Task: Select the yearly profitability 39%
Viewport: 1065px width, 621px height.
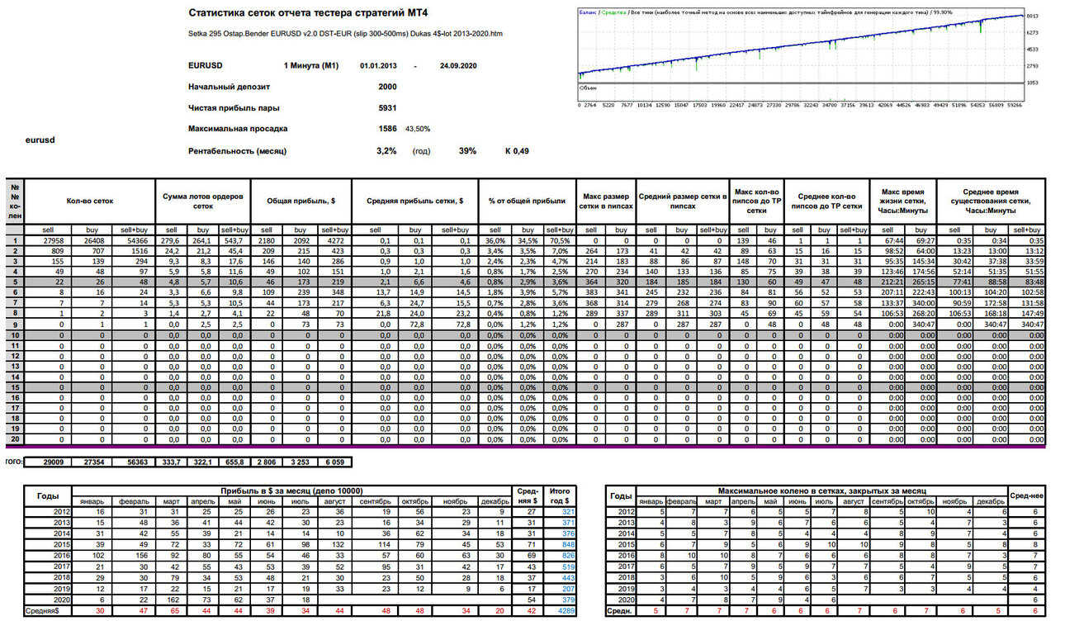Action: pos(467,151)
